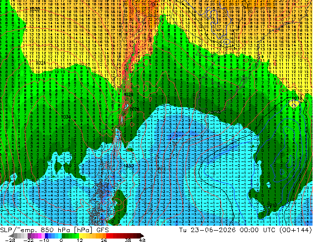Screen dimensions: 313x242
Task: Click the 1026 isobar label on the map
Action: pyautogui.click(x=134, y=109)
